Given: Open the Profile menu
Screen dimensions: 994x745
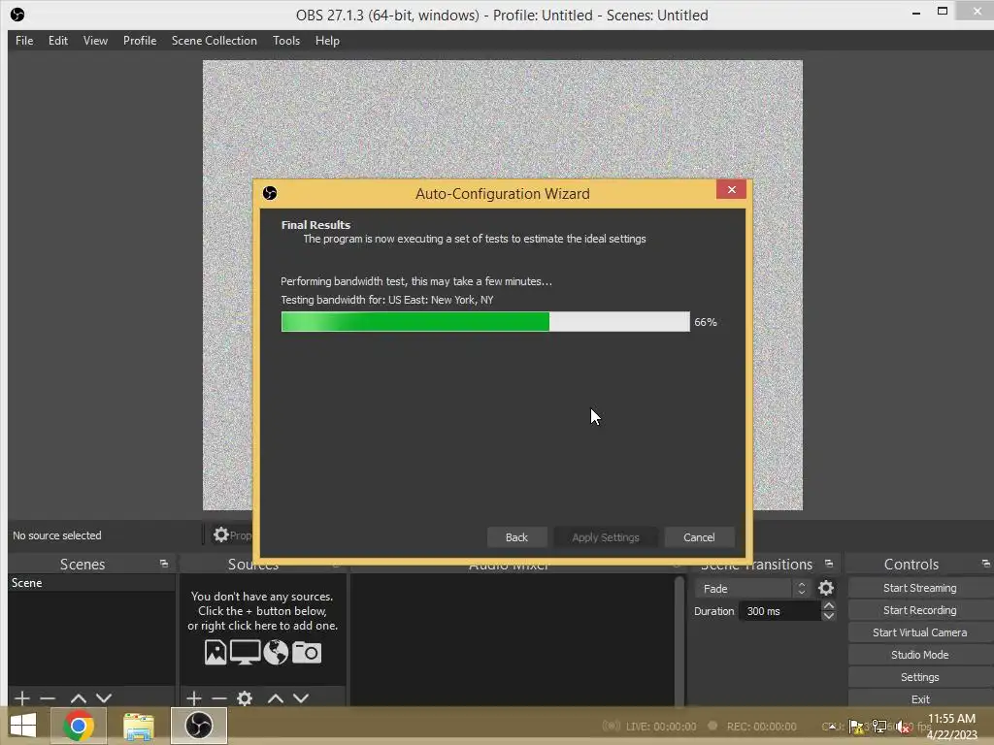Looking at the screenshot, I should [140, 41].
